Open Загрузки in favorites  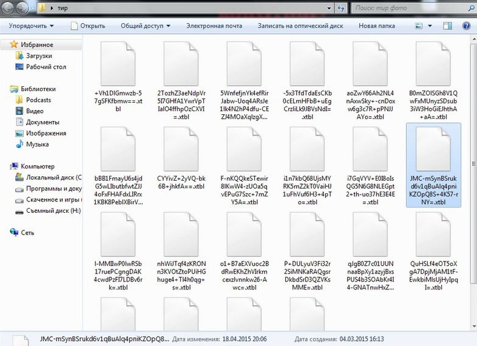[x=39, y=56]
